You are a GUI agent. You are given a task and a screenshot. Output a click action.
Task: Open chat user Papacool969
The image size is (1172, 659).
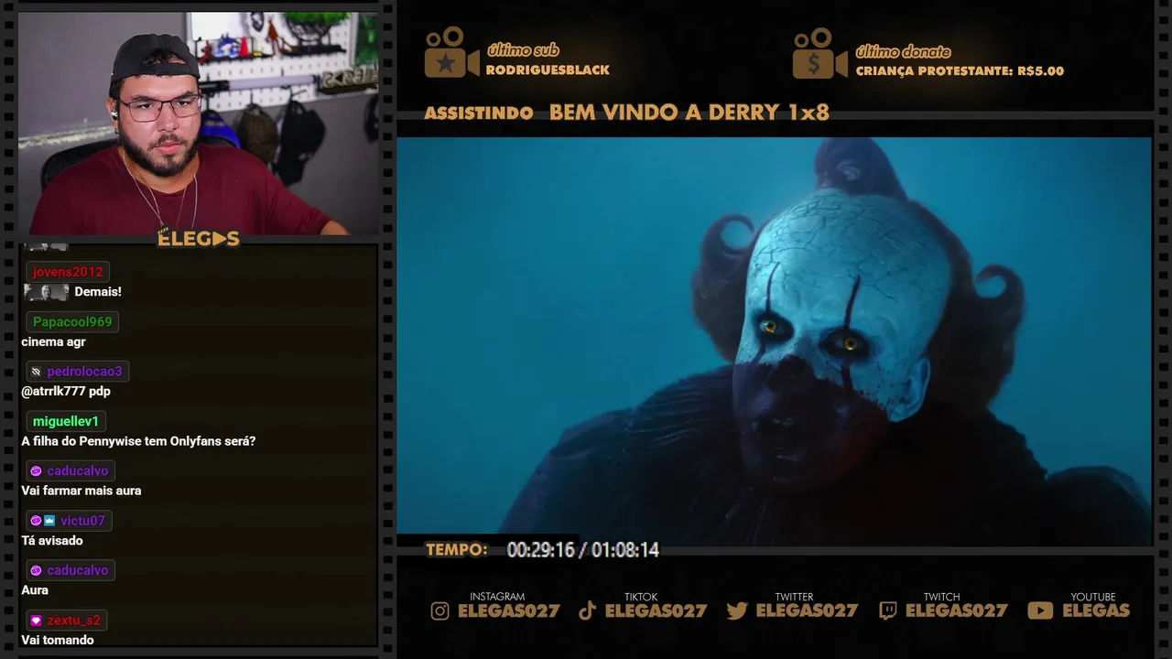click(x=72, y=321)
